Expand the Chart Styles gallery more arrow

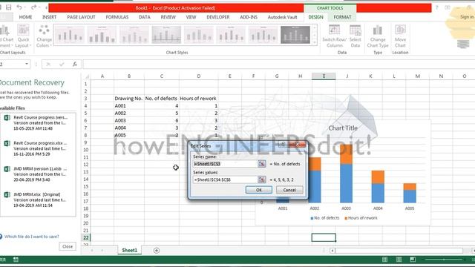[315, 42]
